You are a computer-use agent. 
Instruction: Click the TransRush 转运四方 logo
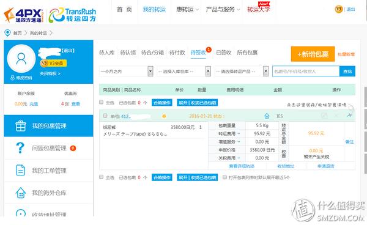(x=73, y=15)
